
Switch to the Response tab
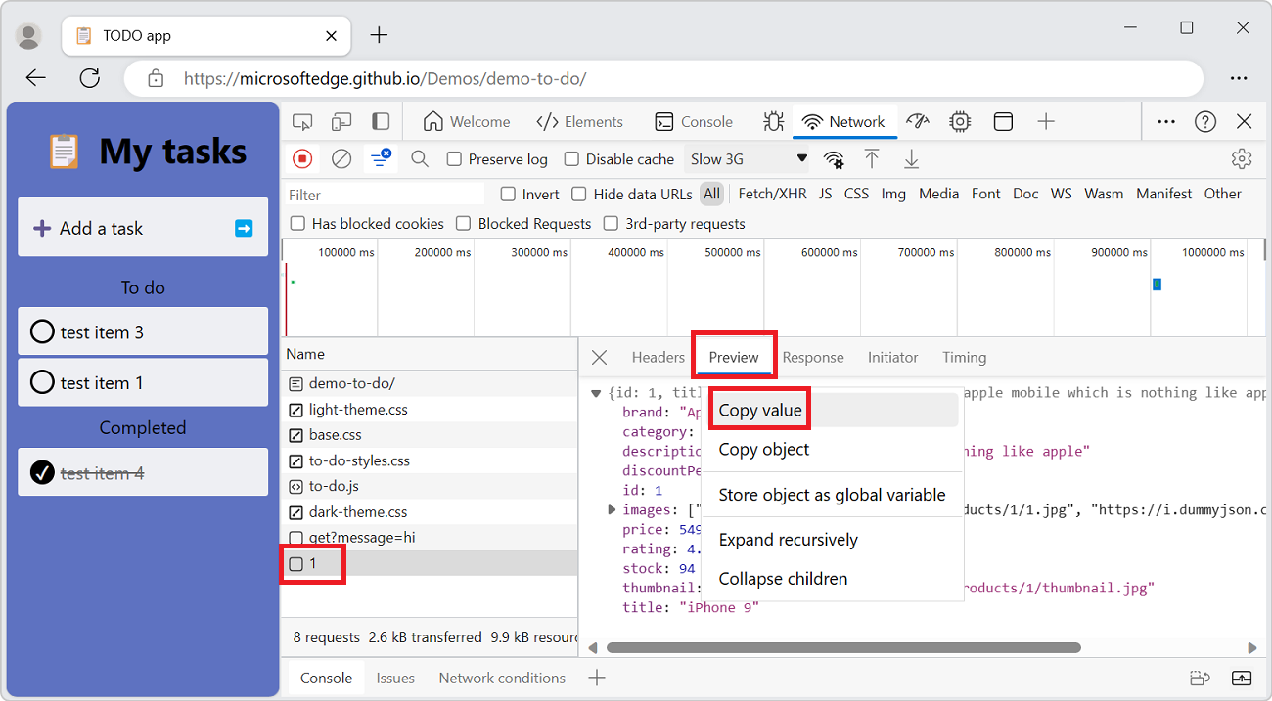813,357
